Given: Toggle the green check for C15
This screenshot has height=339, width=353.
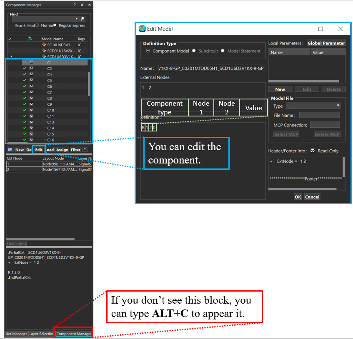Looking at the screenshot, I should [25, 134].
